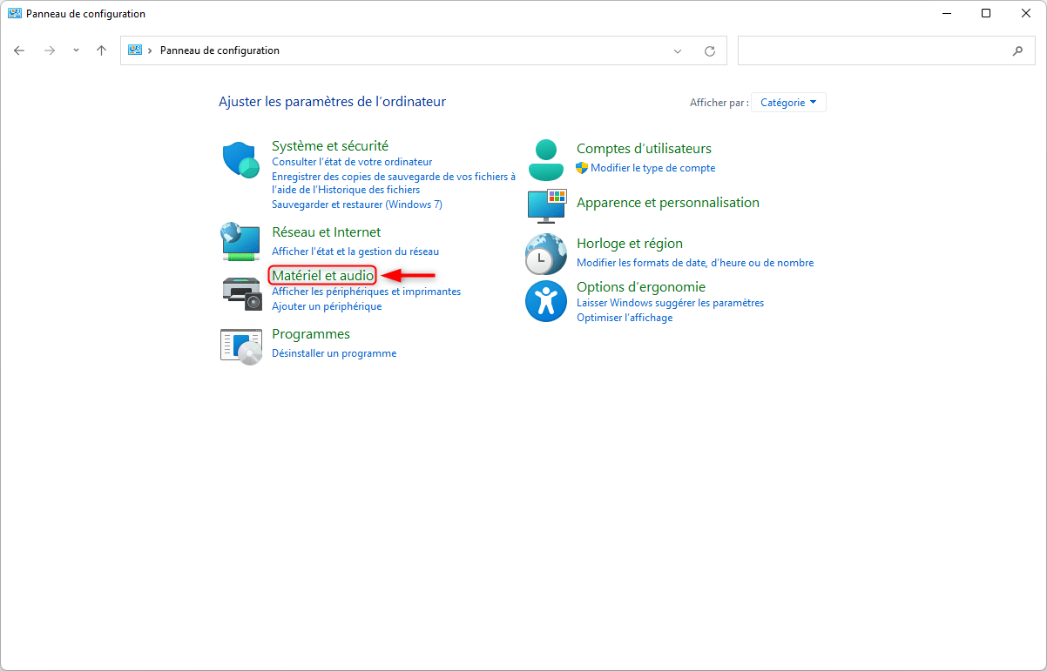
Task: Go up one level with the up arrow
Action: pos(101,50)
